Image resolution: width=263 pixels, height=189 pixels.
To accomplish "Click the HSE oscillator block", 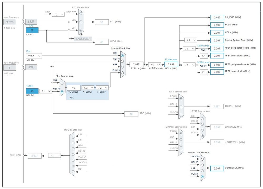I will pos(31,67).
